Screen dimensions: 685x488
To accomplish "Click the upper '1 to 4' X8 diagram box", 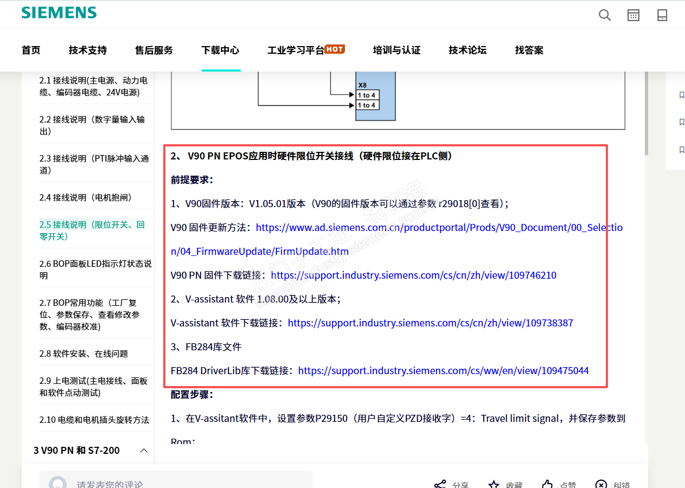I will coord(367,95).
